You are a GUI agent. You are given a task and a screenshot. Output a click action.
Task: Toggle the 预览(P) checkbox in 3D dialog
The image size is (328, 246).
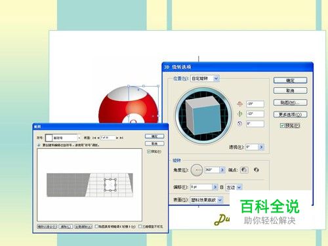point(282,125)
